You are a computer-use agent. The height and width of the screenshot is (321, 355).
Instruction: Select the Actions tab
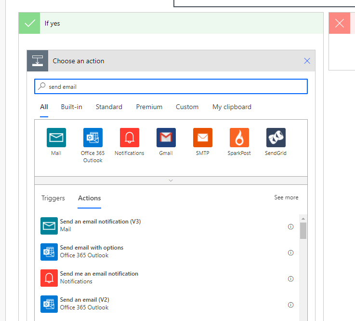pos(90,198)
